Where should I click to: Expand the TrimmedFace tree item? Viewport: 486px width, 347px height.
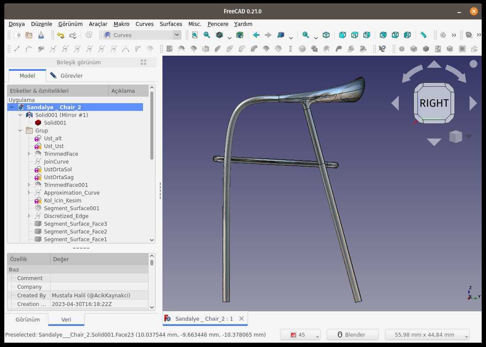pyautogui.click(x=29, y=154)
